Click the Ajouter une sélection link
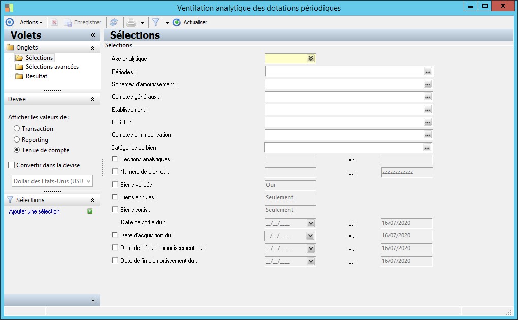 (x=35, y=211)
